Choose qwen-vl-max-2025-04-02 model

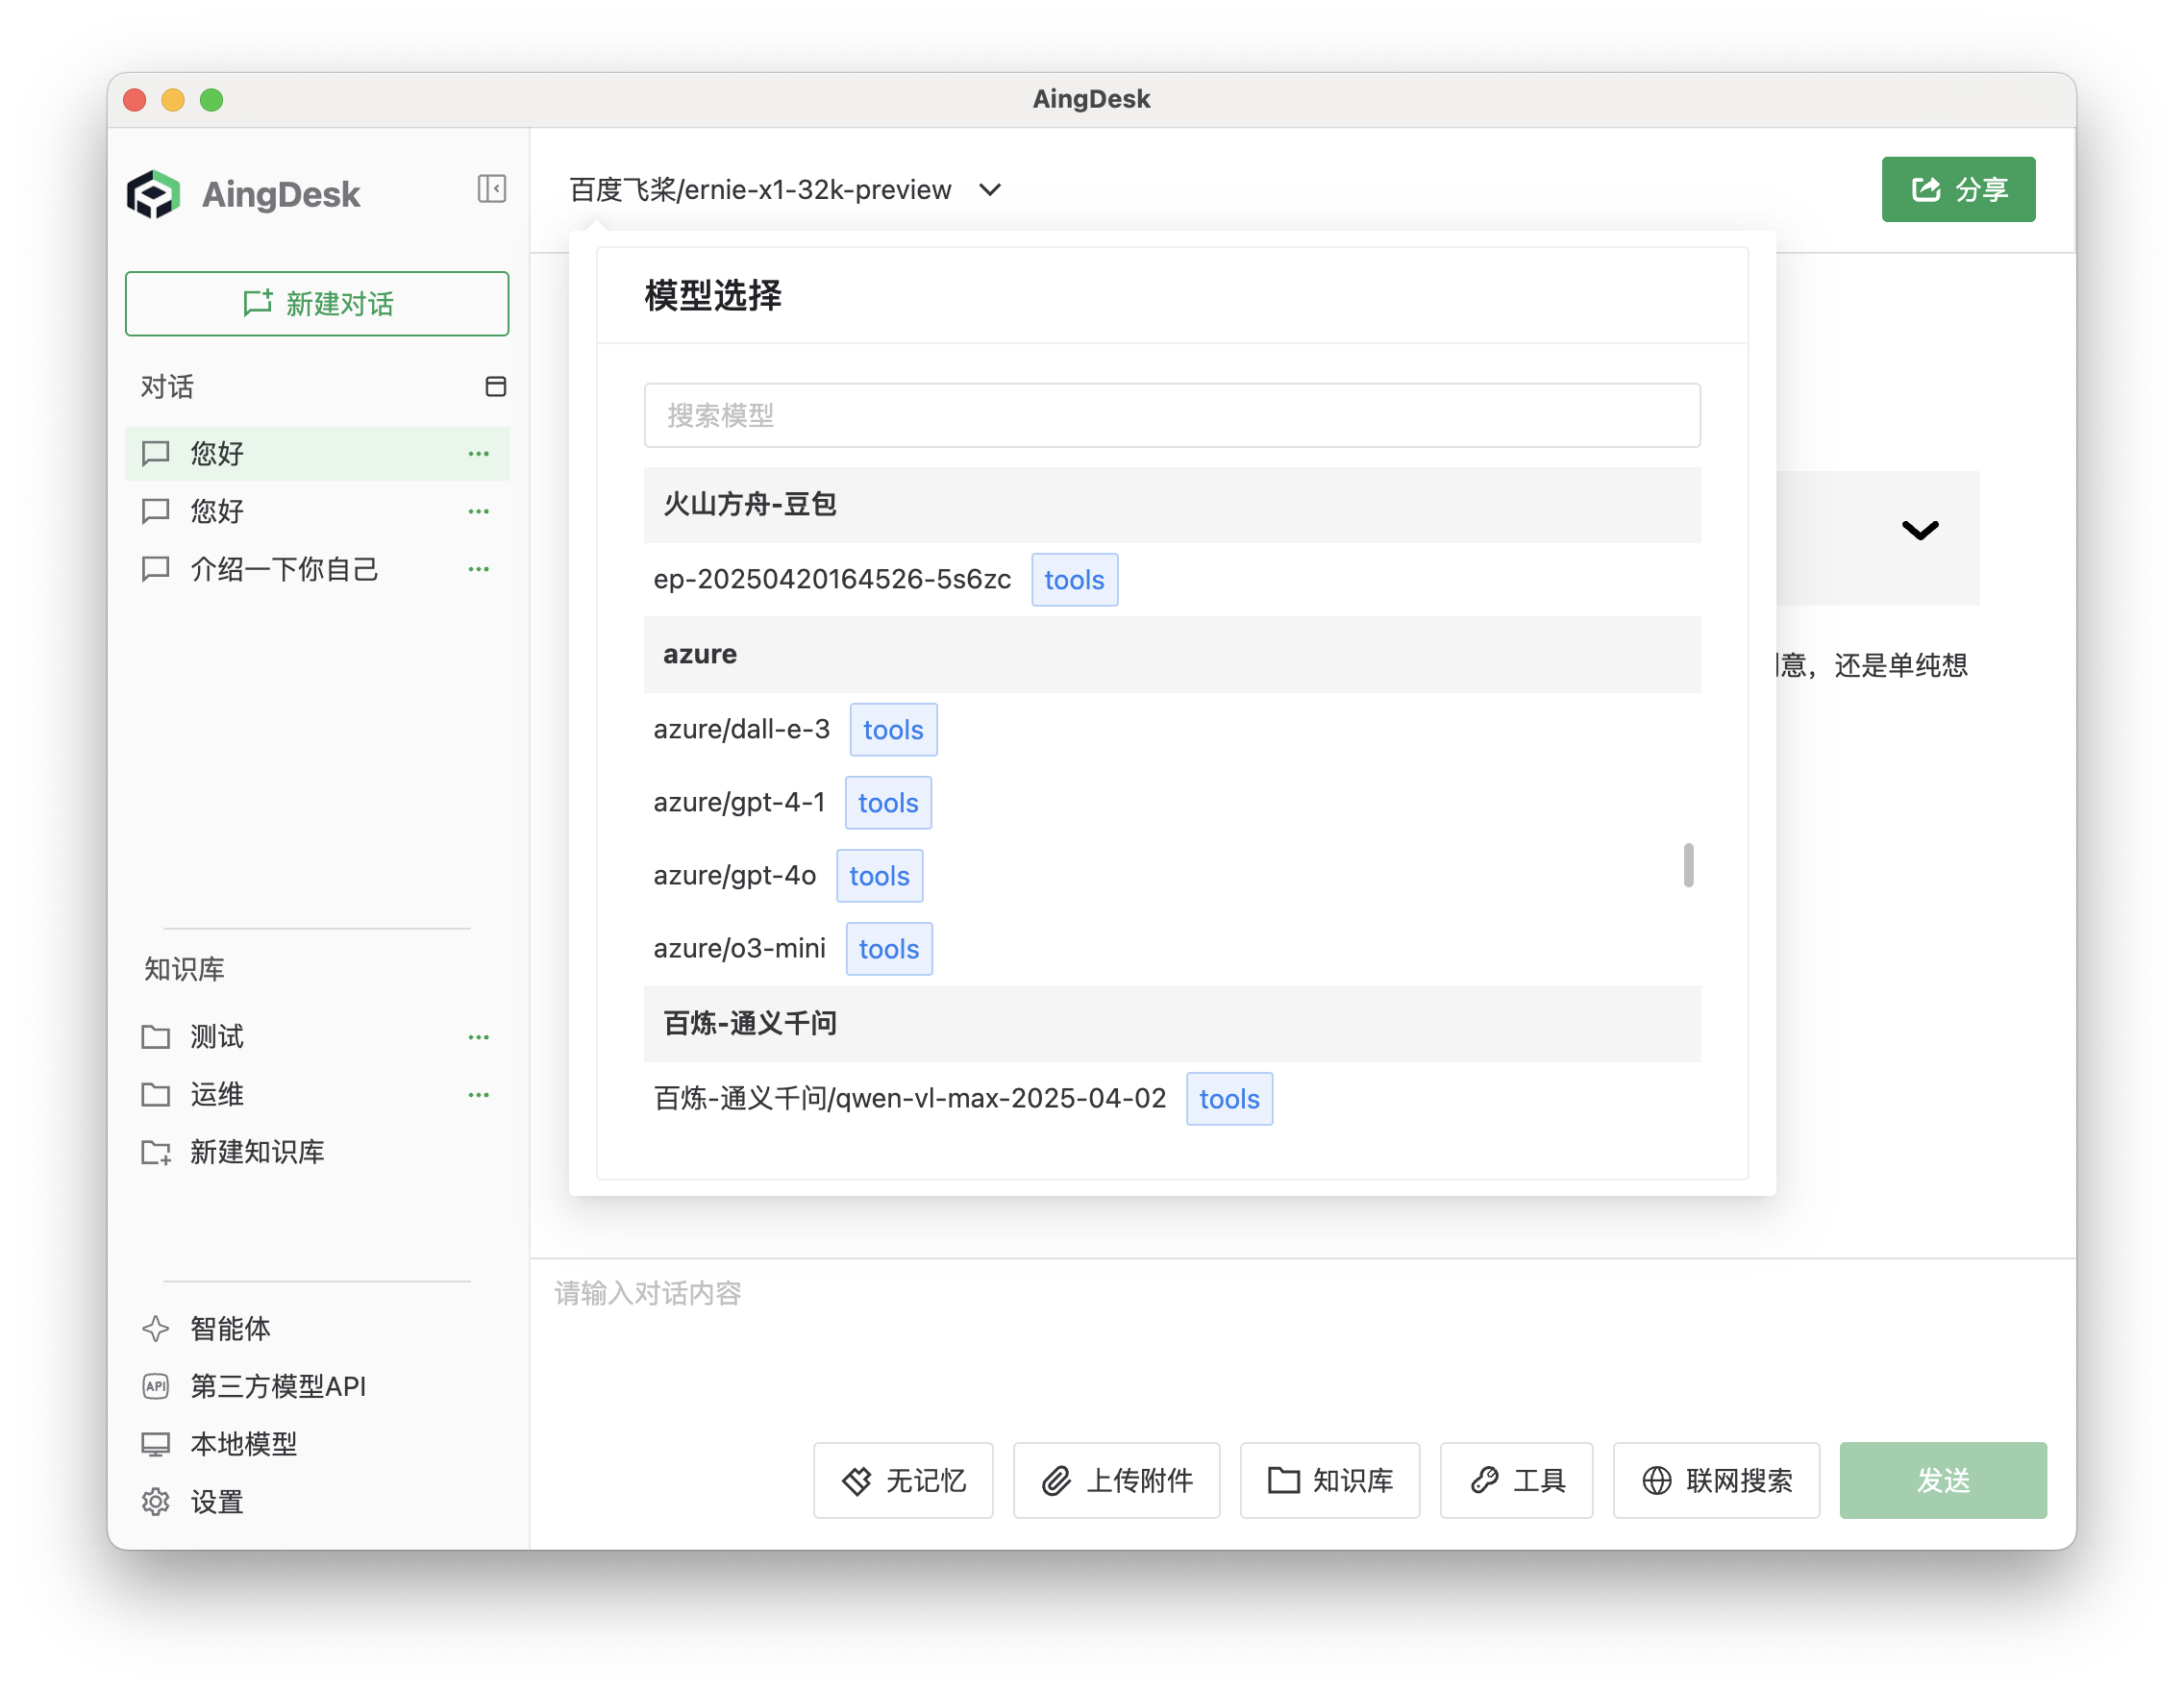909,1099
